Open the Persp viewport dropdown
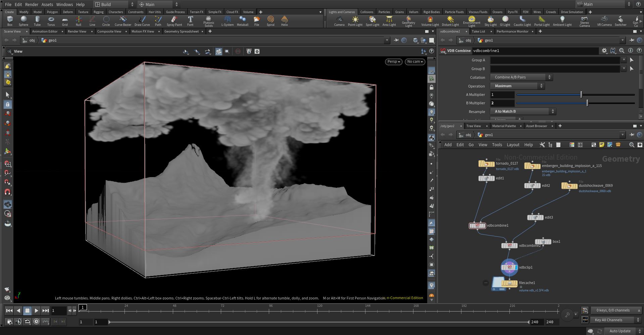Image resolution: width=644 pixels, height=335 pixels. (x=394, y=62)
